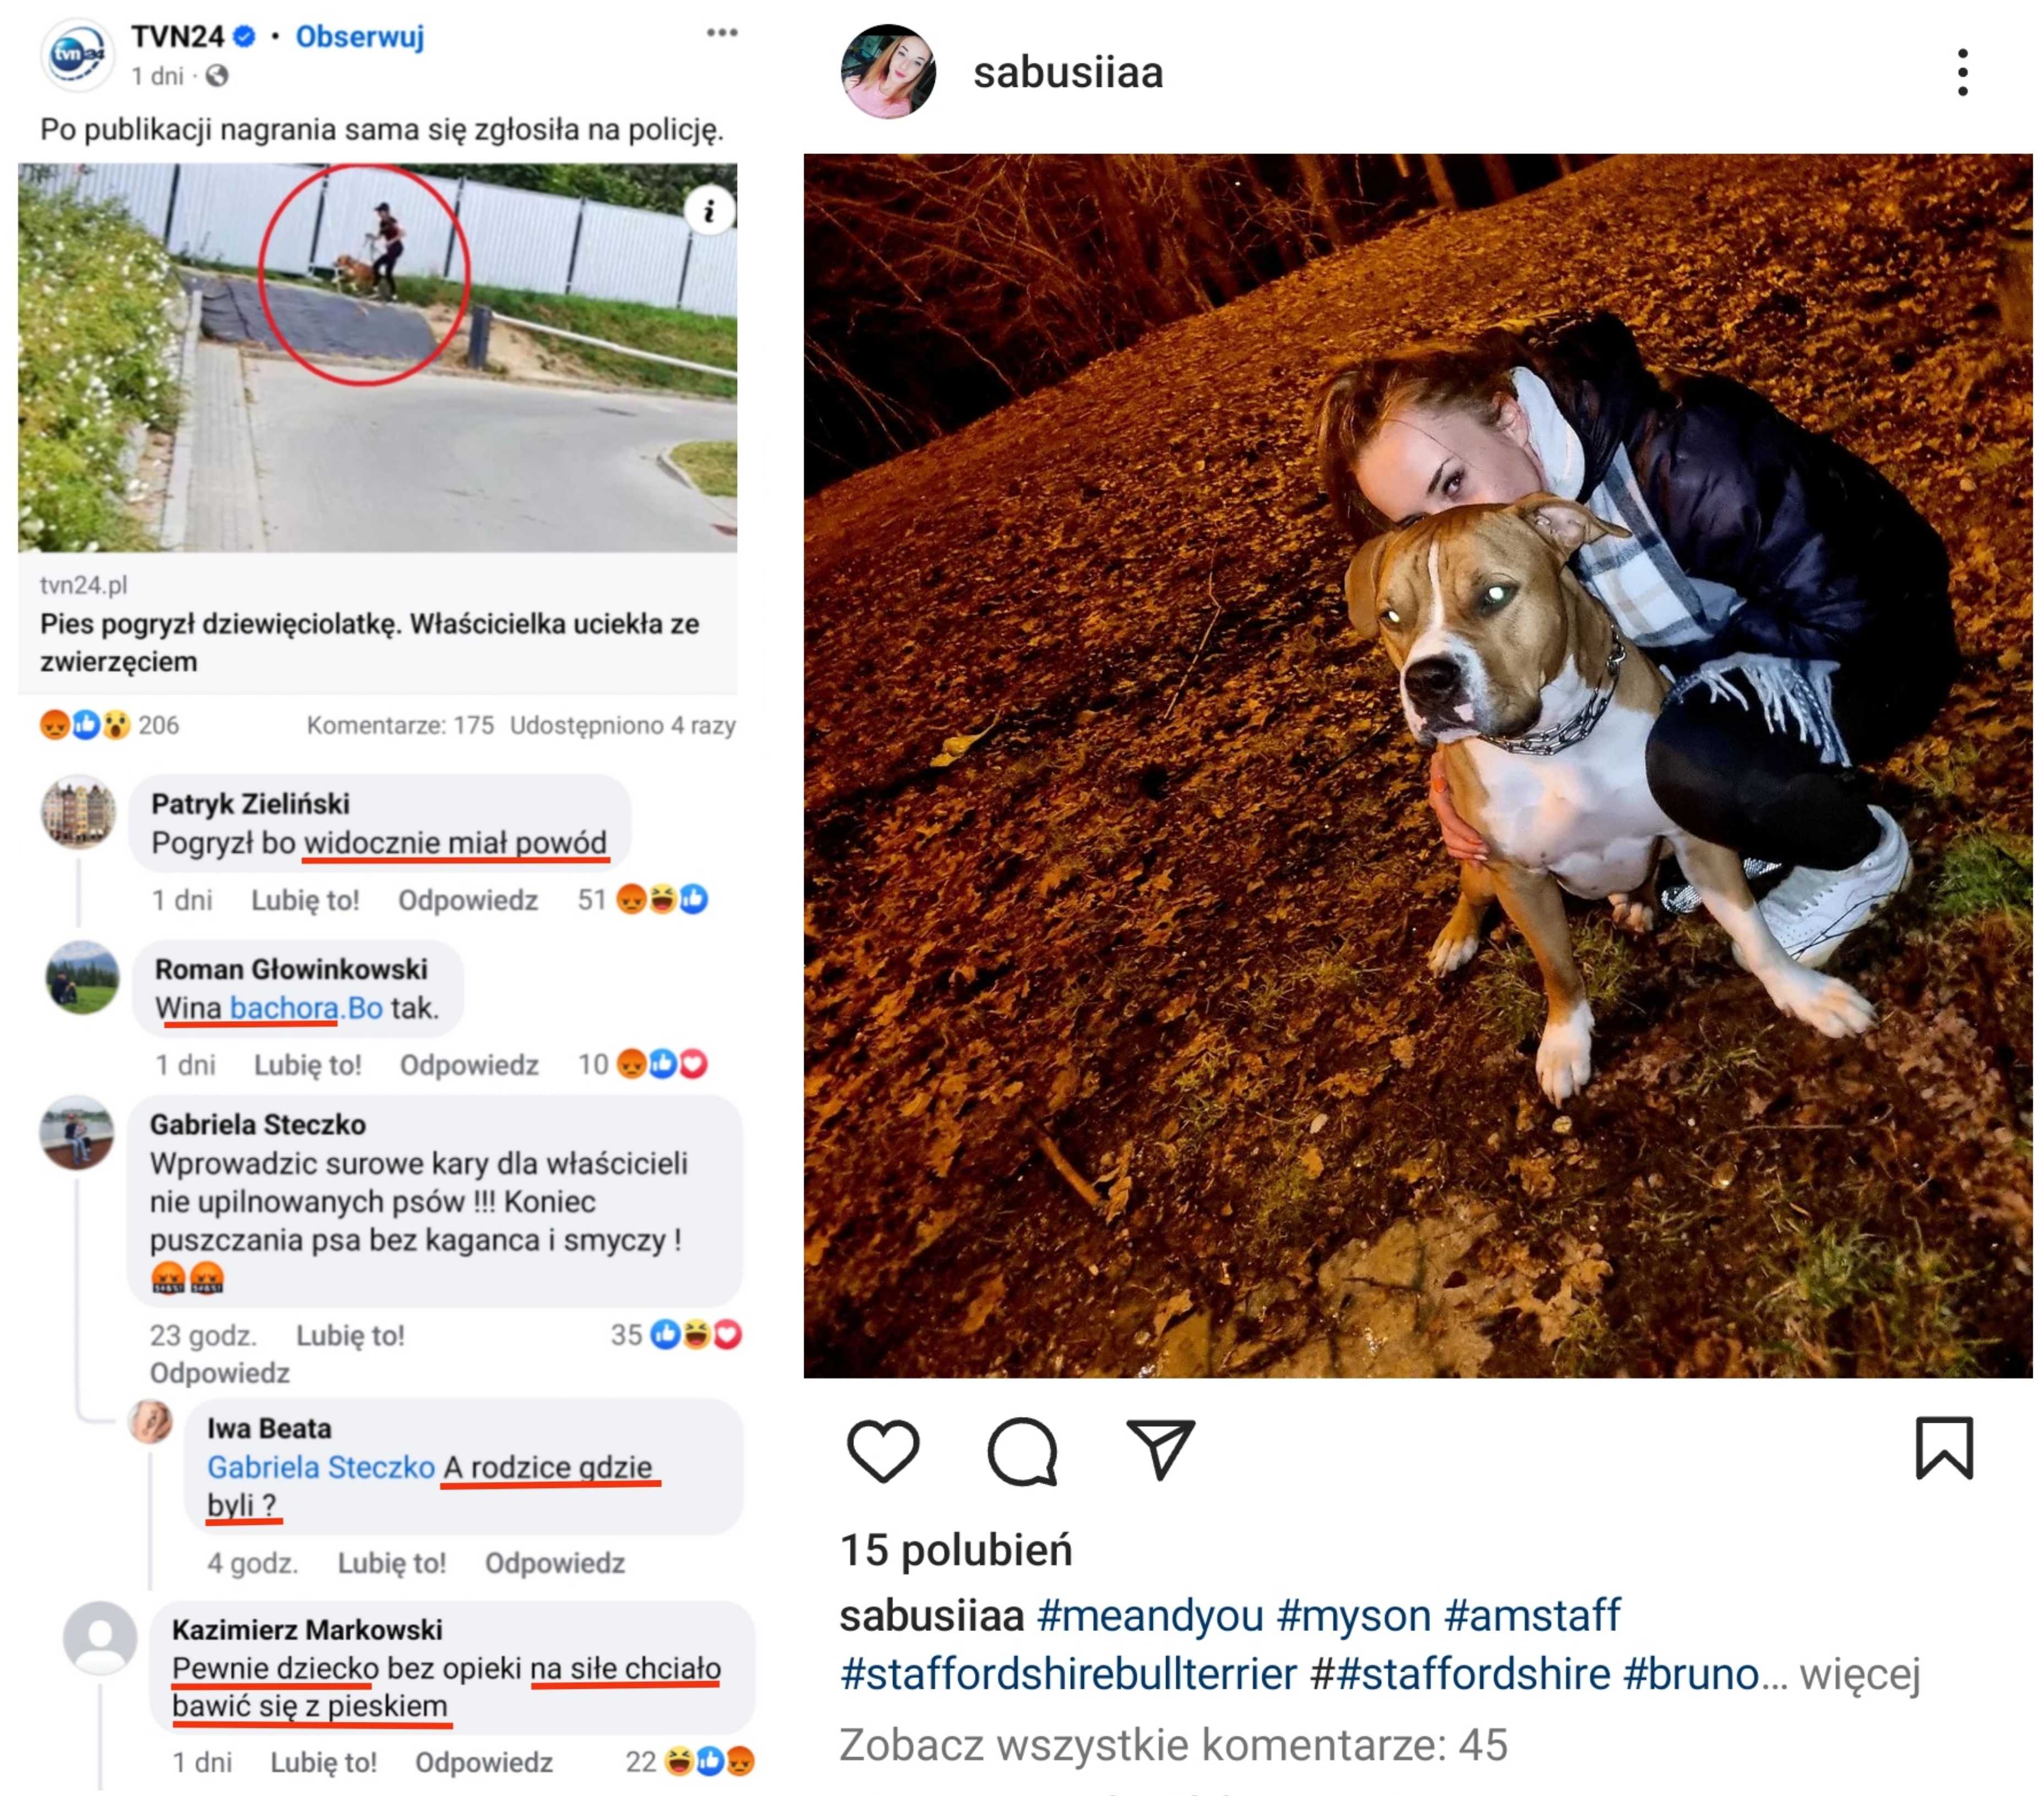Screen dimensions: 2044x1797
Task: Click the #amstaff hashtag
Action: 1532,1615
